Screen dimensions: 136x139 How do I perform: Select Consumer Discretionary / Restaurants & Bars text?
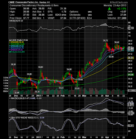[x=34, y=6]
